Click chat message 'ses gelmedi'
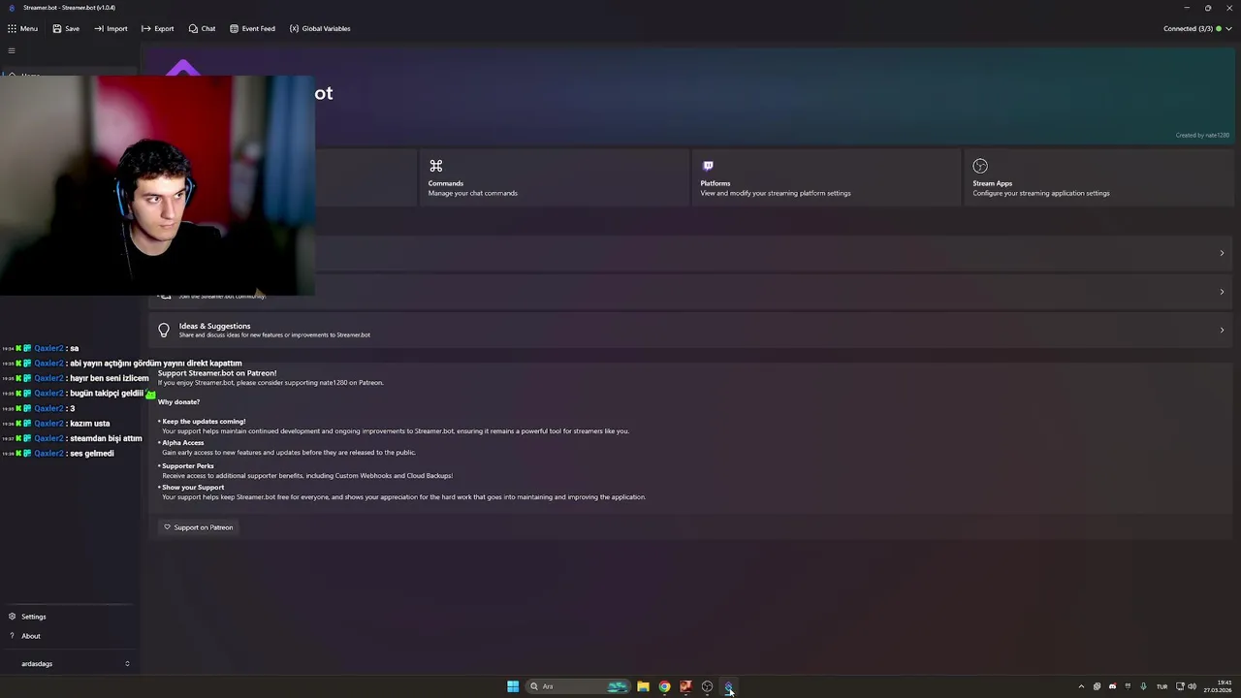Screen dimensions: 1241x698 tap(91, 454)
